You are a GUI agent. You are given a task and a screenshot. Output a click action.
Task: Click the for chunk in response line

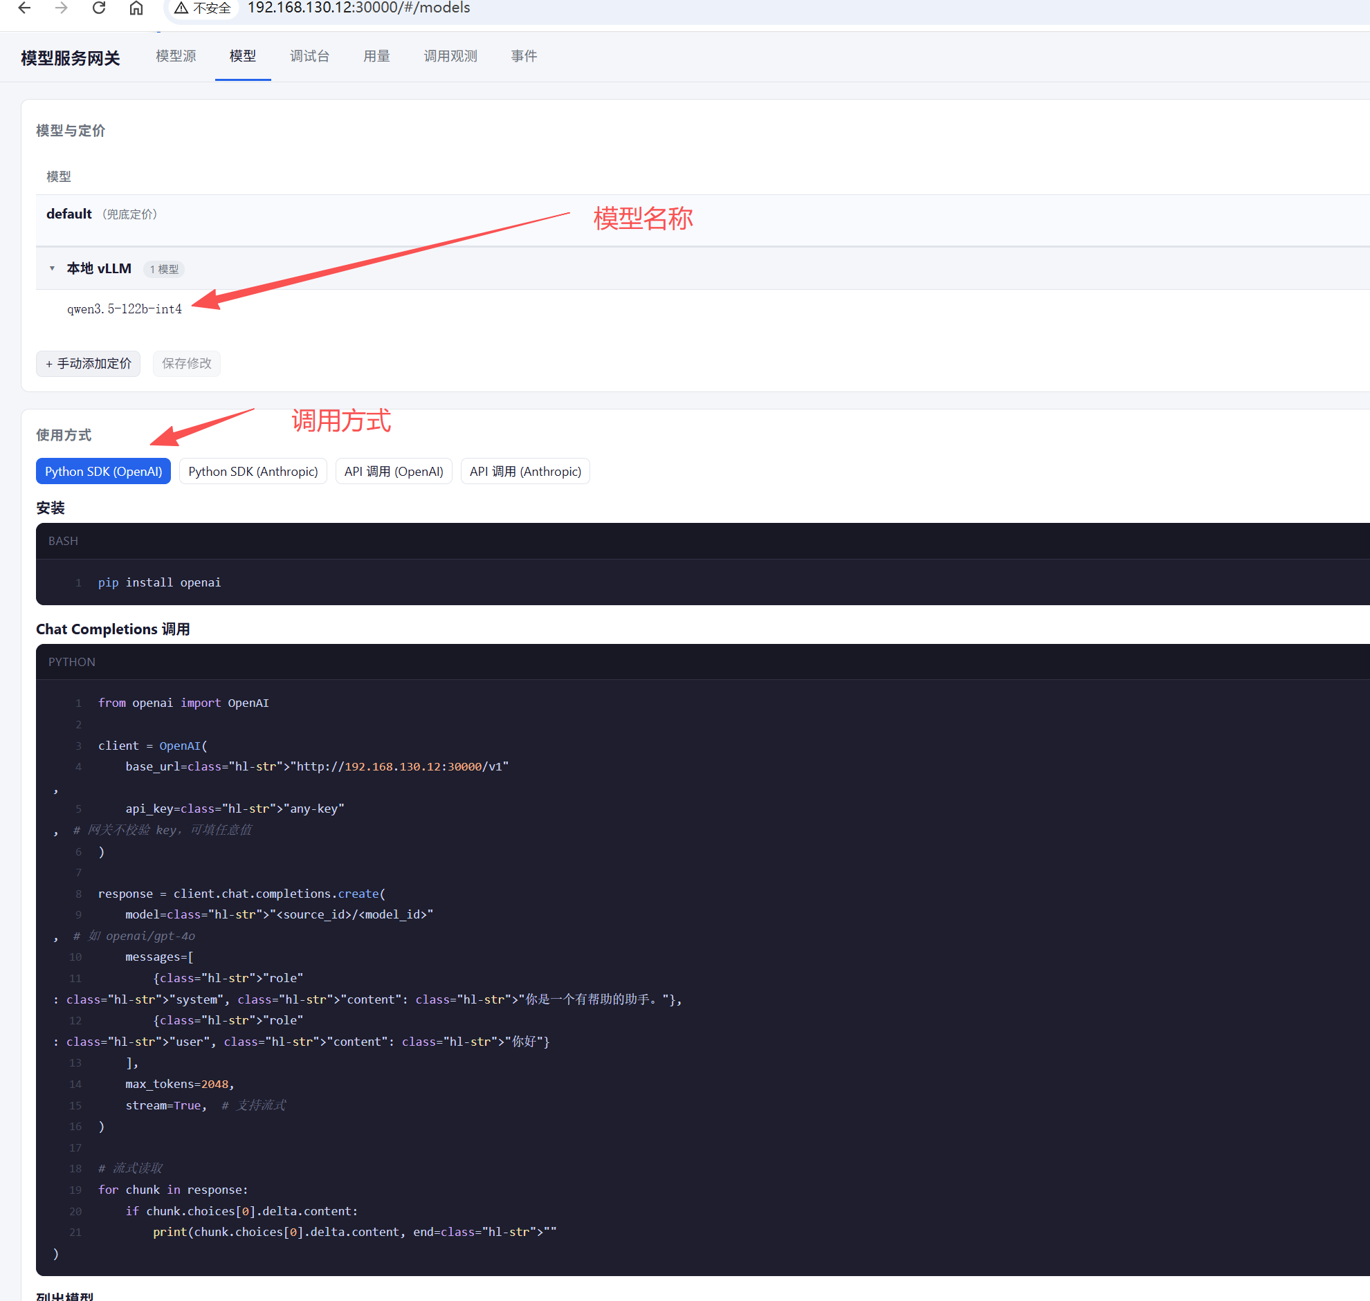173,1190
